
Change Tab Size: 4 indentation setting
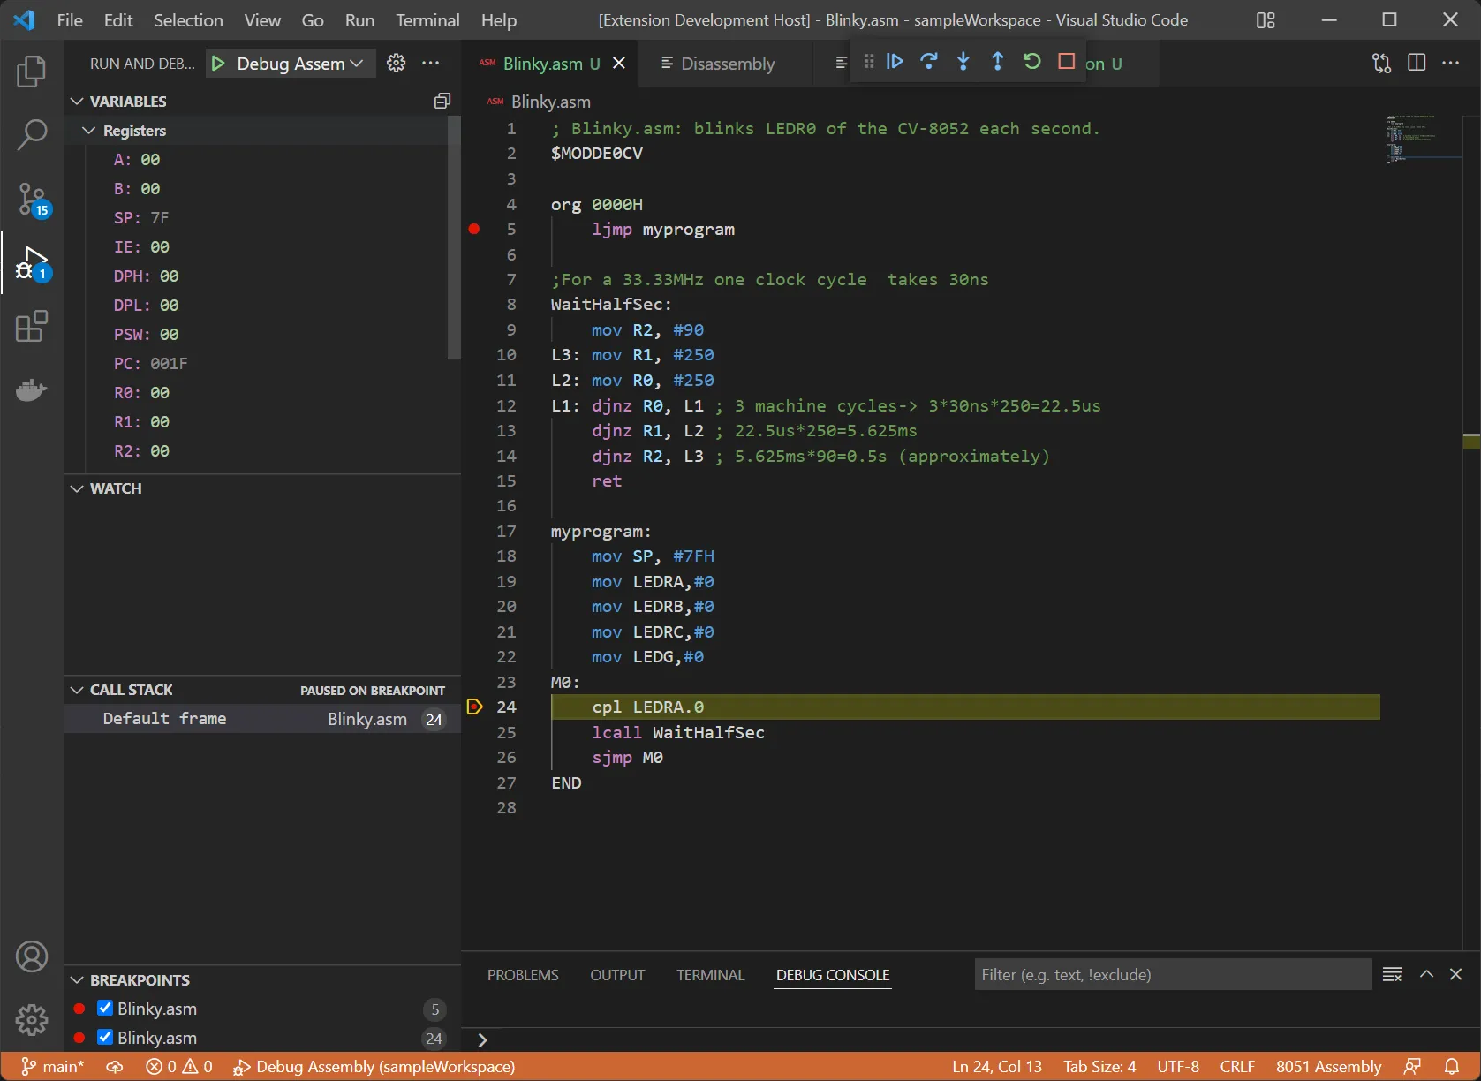coord(1099,1067)
